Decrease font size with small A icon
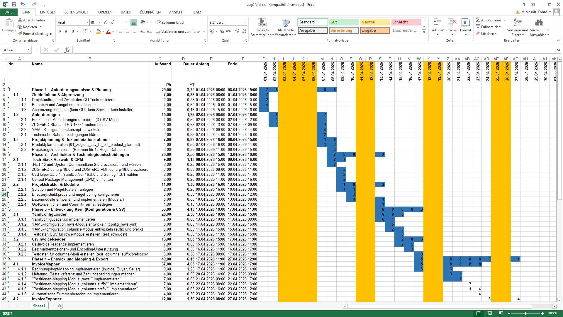563x317 pixels. (x=112, y=22)
